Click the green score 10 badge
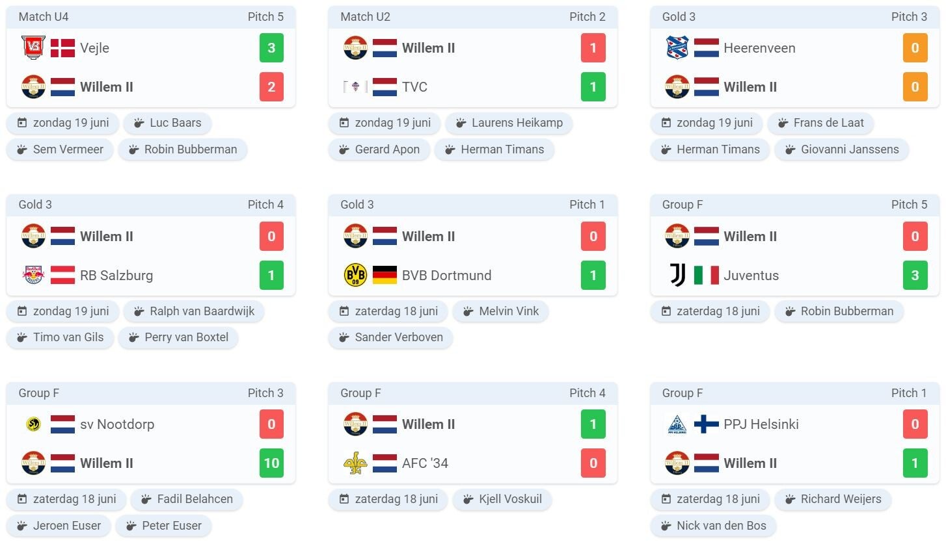This screenshot has height=542, width=946. point(271,463)
